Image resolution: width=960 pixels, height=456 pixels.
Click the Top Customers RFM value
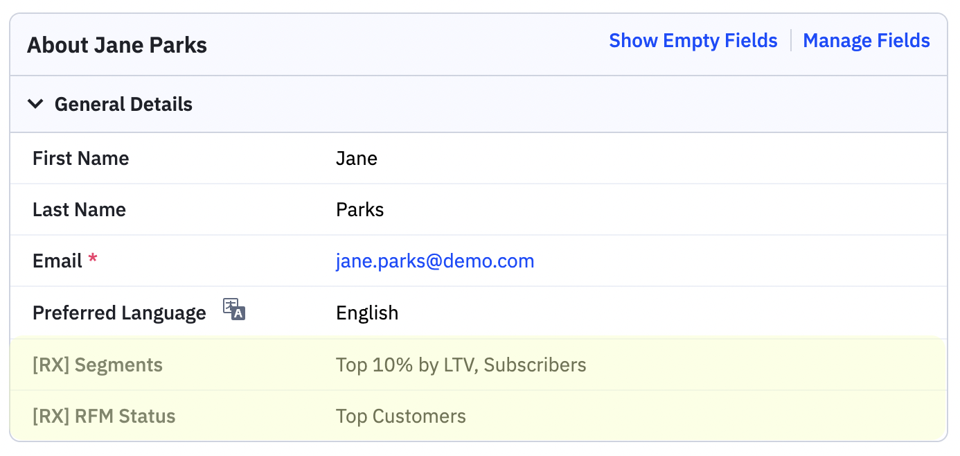[x=400, y=416]
